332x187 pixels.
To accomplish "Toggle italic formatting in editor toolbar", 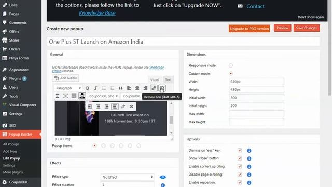I will (x=95, y=88).
